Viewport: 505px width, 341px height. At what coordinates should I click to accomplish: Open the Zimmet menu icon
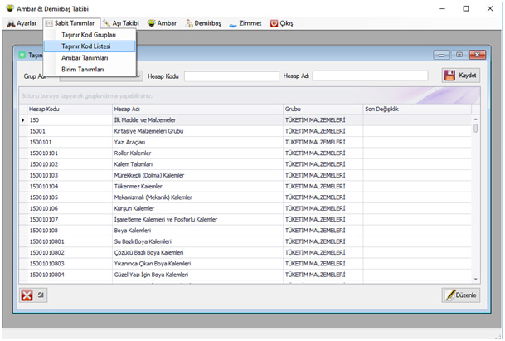(x=233, y=23)
